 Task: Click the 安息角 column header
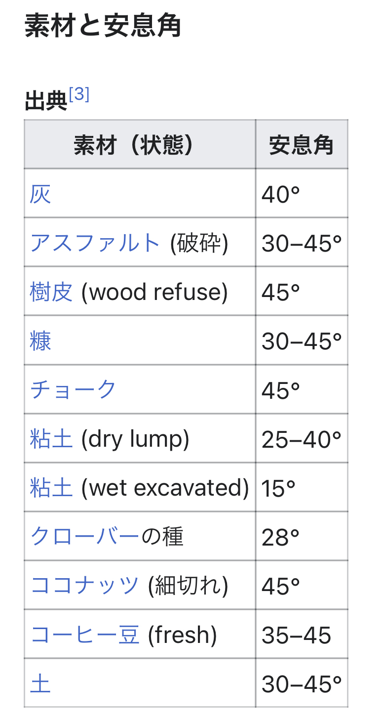(x=301, y=145)
